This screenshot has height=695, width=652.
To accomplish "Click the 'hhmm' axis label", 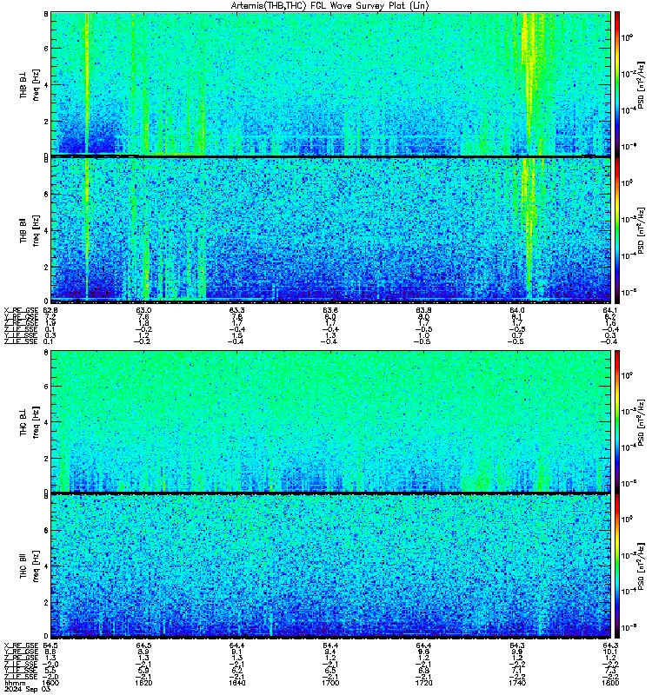I will point(17,683).
